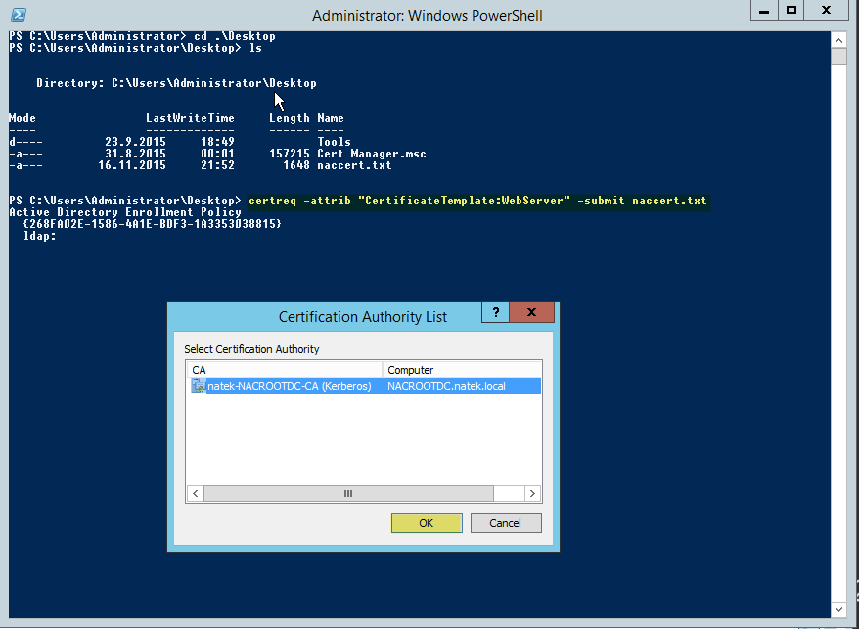Screen dimensions: 859x629
Task: Click the Tools directory entry
Action: tap(335, 142)
